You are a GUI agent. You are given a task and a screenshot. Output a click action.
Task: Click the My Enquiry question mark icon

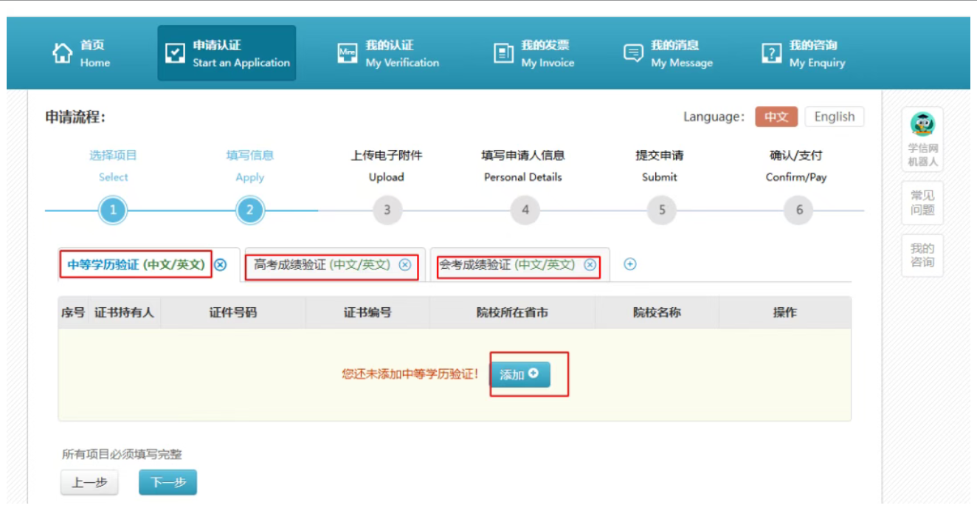(771, 53)
